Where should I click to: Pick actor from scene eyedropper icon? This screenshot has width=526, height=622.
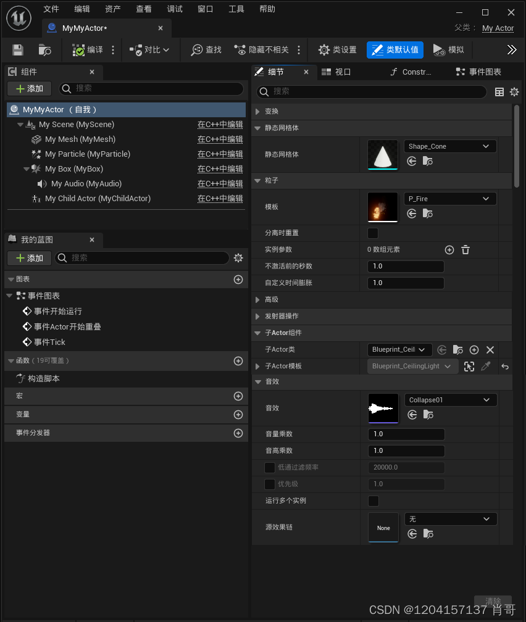pyautogui.click(x=485, y=367)
